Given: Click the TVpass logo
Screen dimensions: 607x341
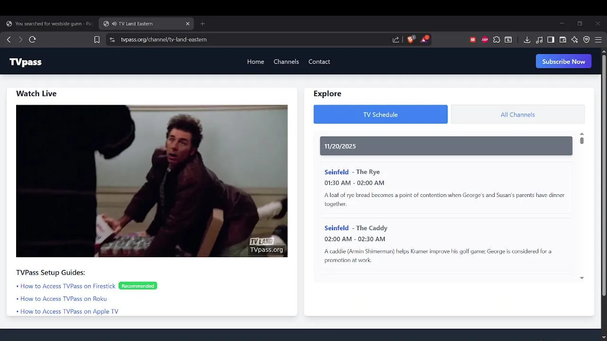Looking at the screenshot, I should coord(26,62).
